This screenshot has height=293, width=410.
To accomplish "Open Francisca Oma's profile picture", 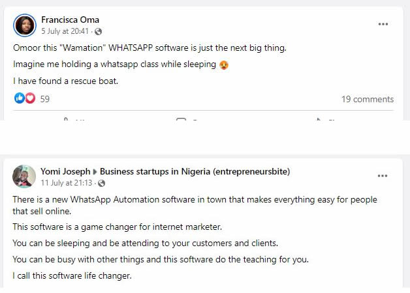I will [x=25, y=25].
